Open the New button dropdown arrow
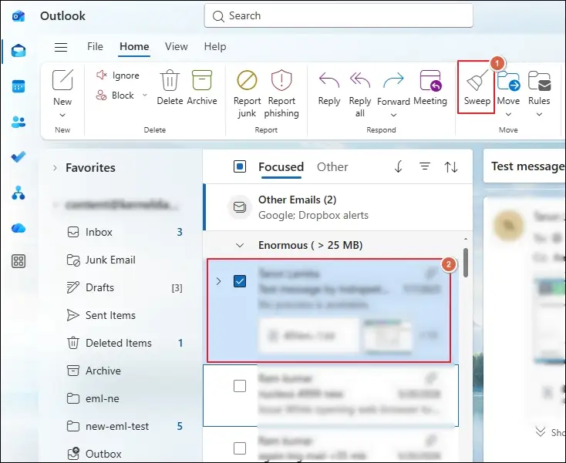The height and width of the screenshot is (463, 566). tap(62, 115)
